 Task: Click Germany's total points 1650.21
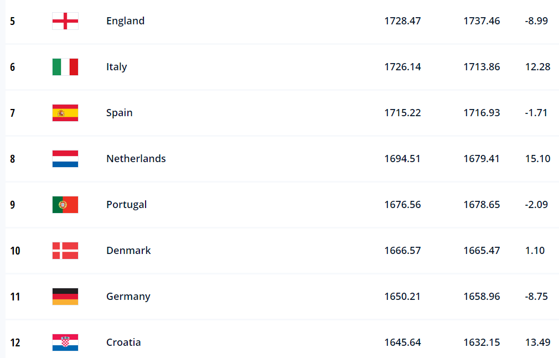[402, 297]
